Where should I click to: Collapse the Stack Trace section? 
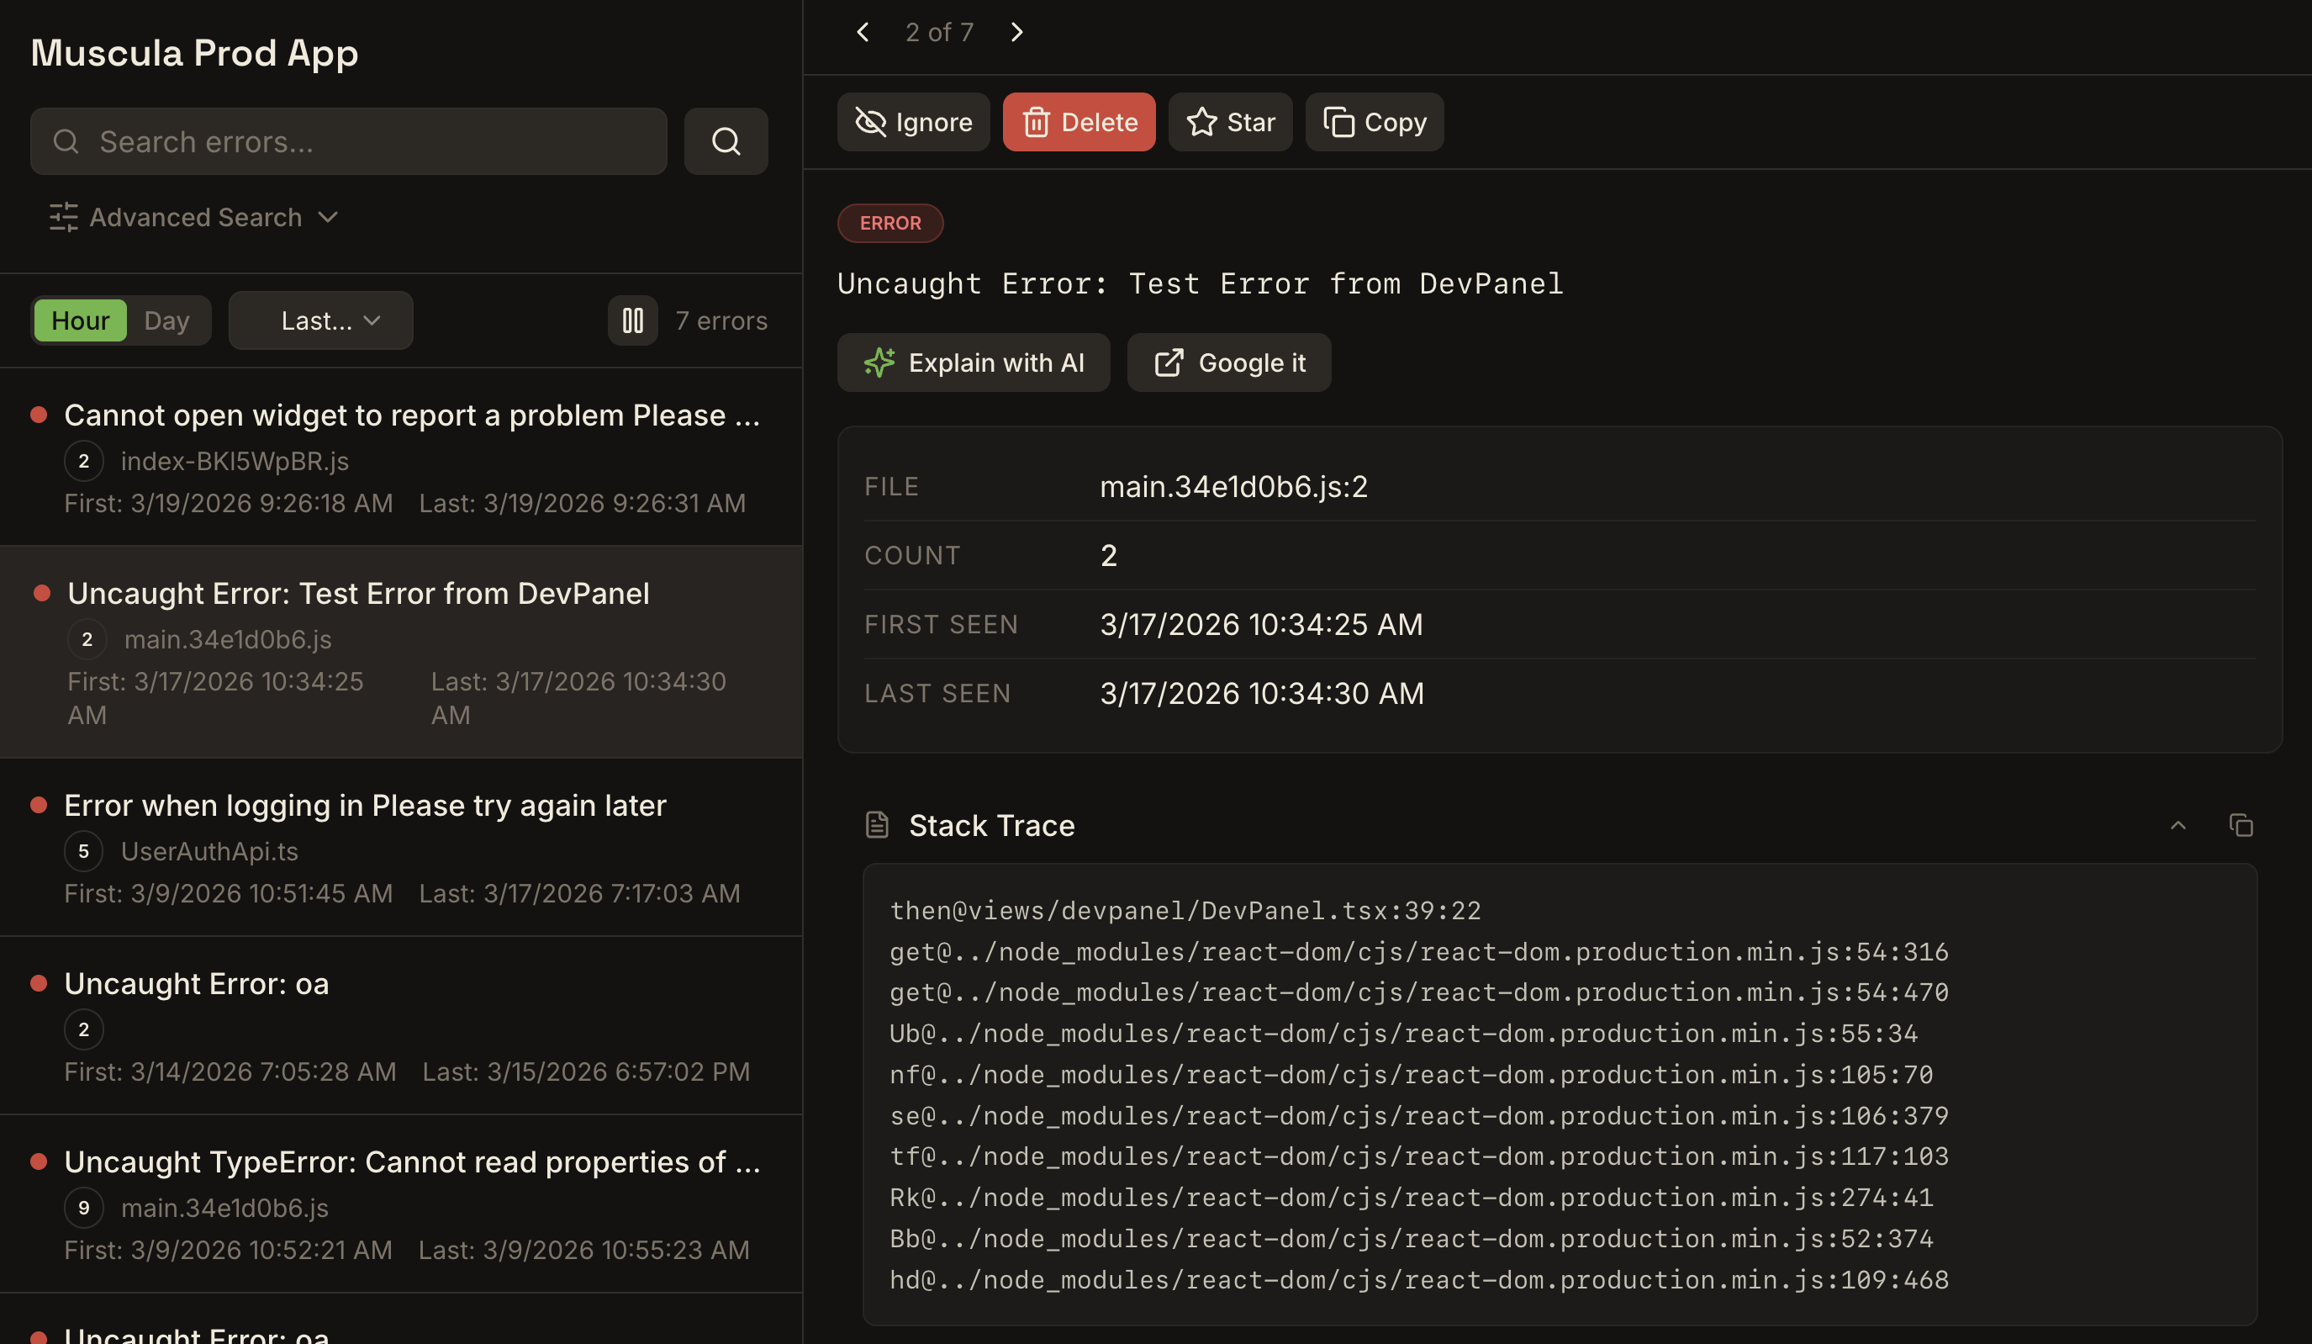(2179, 825)
